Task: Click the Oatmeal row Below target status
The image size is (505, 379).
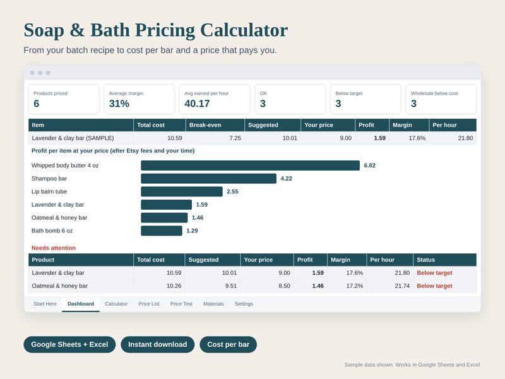Action: [434, 286]
